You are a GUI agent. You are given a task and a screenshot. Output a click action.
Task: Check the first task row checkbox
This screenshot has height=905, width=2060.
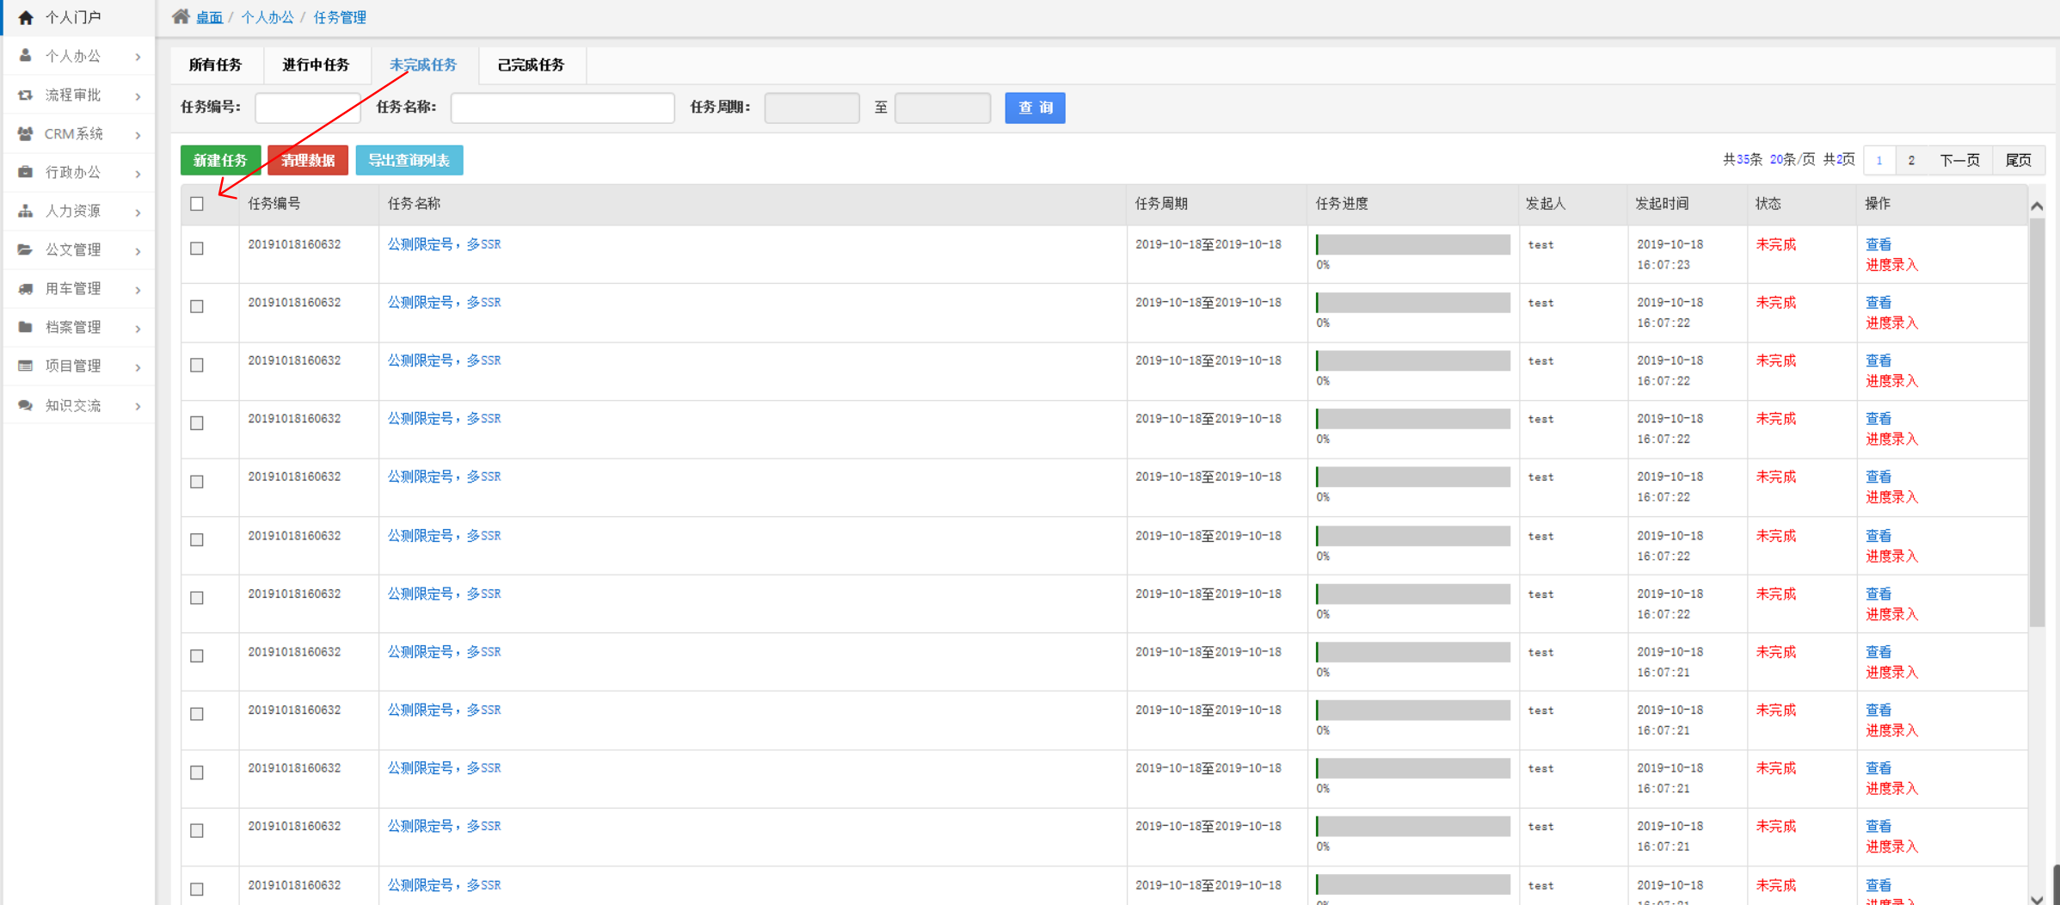pyautogui.click(x=197, y=249)
